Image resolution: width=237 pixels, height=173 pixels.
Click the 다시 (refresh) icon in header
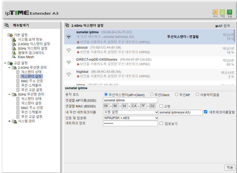(215, 12)
